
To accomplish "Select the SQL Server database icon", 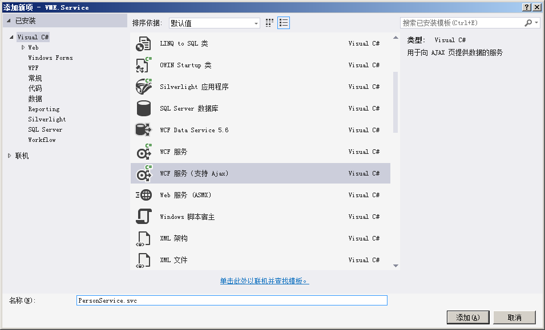I will pyautogui.click(x=143, y=109).
